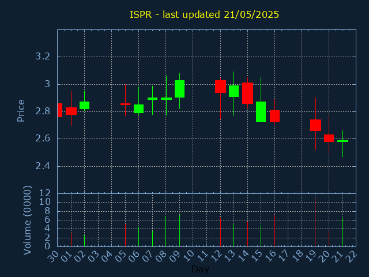Click the red volume bar for day 01
The height and width of the screenshot is (277, 369).
point(71,239)
